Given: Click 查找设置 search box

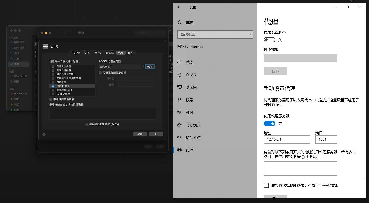Looking at the screenshot, I should (x=215, y=34).
